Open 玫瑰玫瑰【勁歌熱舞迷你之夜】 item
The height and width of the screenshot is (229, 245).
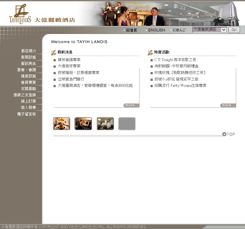tap(180, 73)
